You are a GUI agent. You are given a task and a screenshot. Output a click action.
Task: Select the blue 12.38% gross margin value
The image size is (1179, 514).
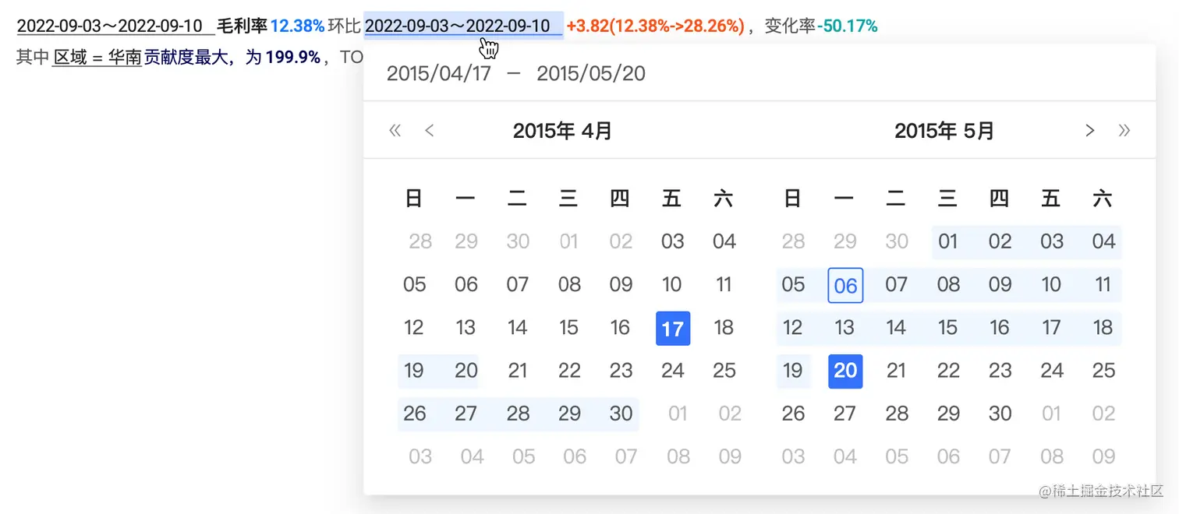[x=297, y=26]
